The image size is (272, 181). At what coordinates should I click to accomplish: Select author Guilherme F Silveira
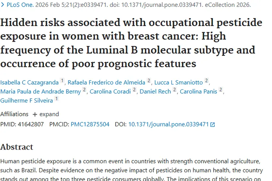pyautogui.click(x=26, y=100)
